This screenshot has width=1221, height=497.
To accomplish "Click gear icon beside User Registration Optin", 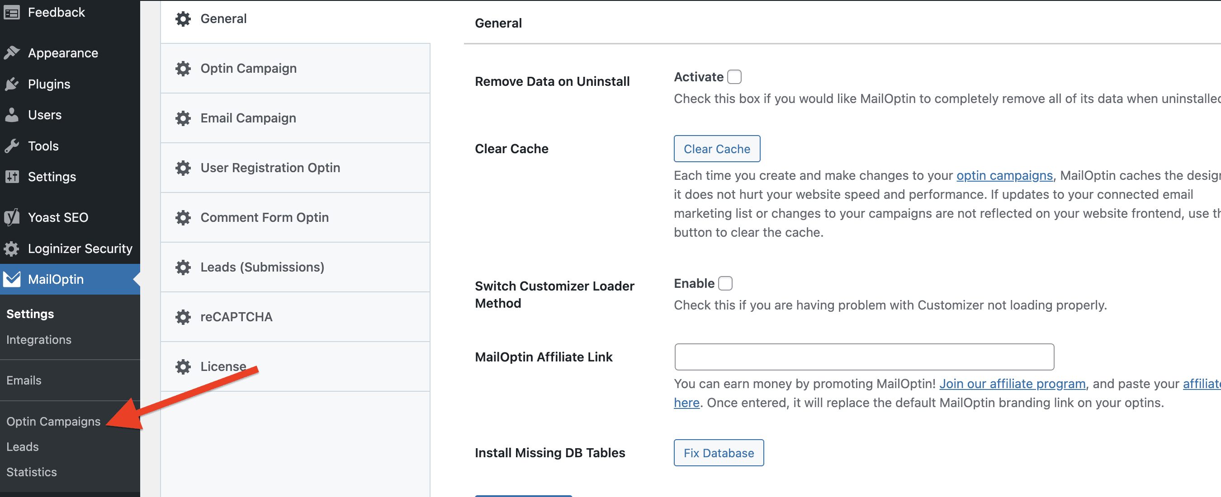I will pyautogui.click(x=183, y=168).
